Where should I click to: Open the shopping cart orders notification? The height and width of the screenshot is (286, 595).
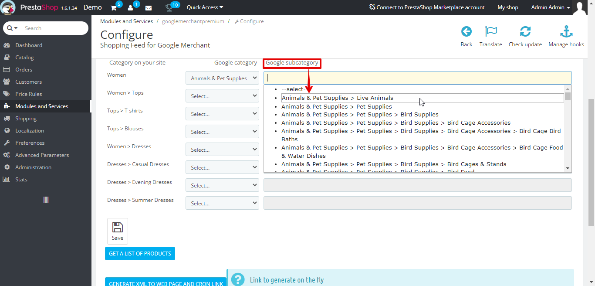pyautogui.click(x=114, y=7)
